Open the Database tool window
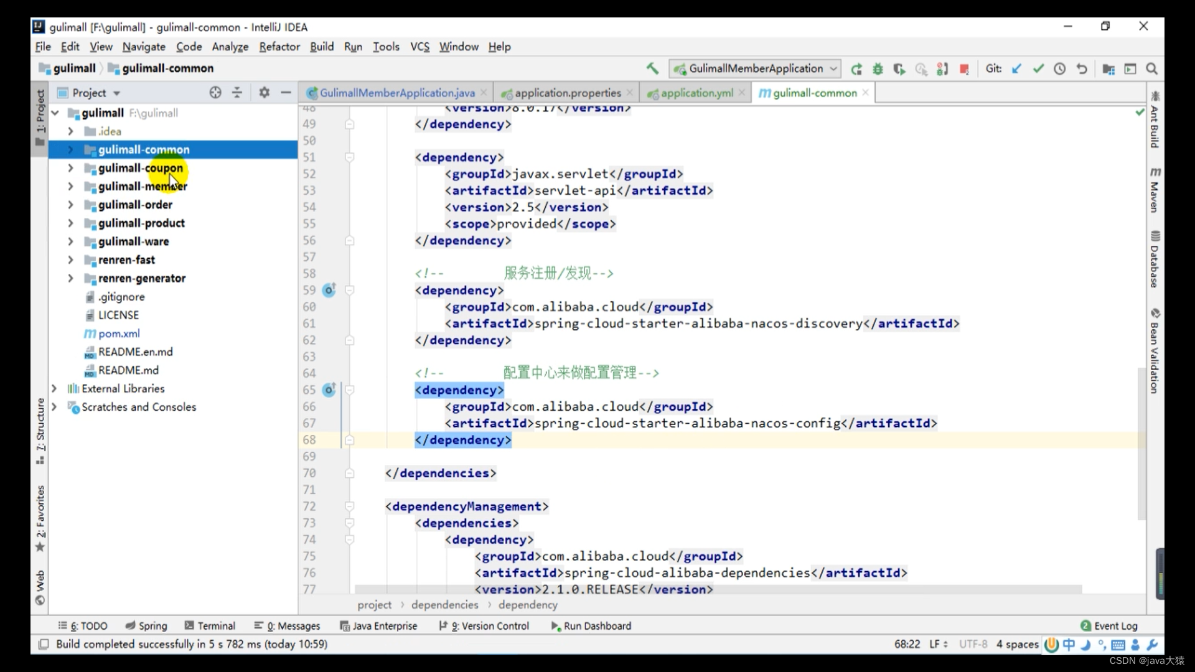Screen dimensions: 1195x672 point(1155,259)
